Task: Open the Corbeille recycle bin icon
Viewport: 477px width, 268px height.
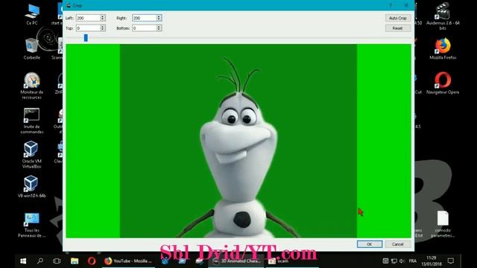Action: [31, 48]
